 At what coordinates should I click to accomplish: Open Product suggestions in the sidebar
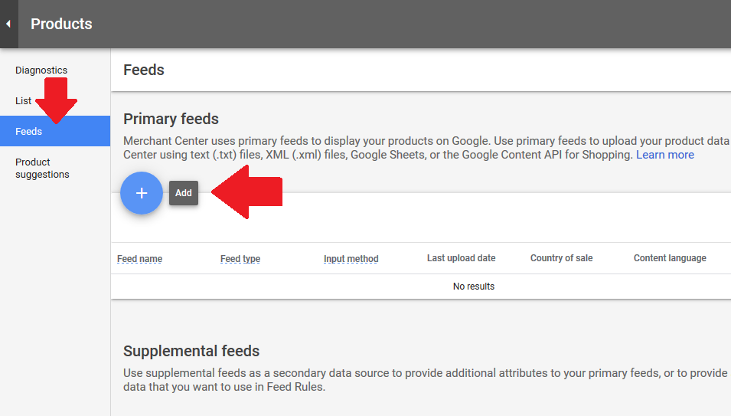click(42, 169)
